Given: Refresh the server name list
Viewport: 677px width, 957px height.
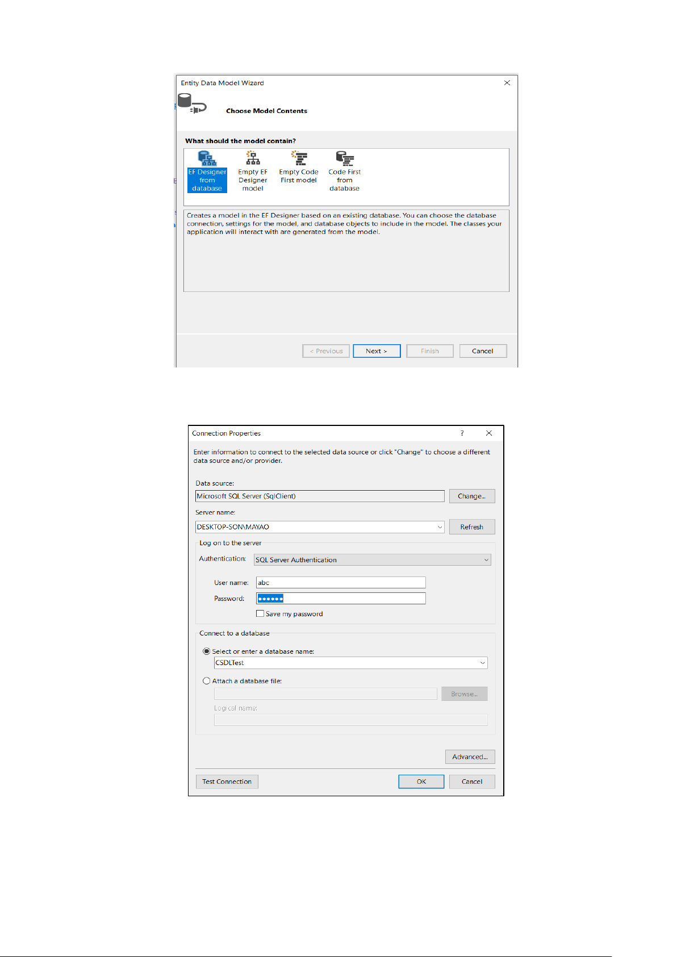Looking at the screenshot, I should (x=471, y=527).
